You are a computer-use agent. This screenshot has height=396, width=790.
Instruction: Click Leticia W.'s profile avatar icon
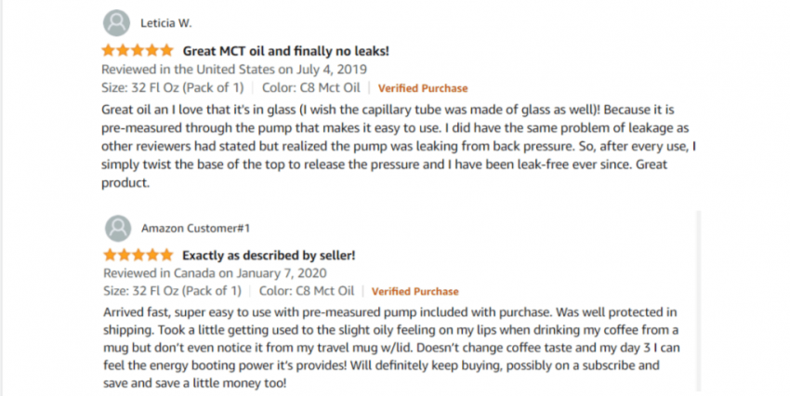116,23
